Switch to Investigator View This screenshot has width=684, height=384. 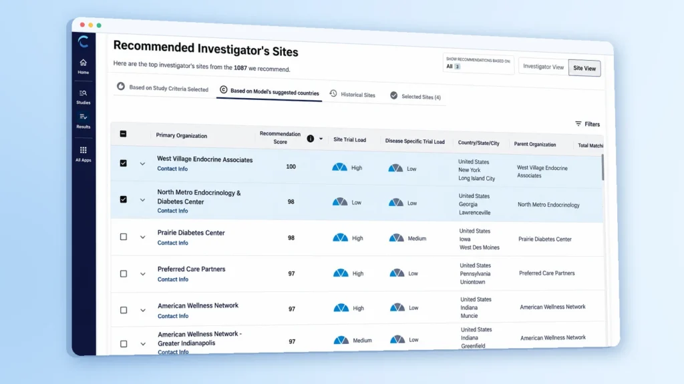pos(544,67)
